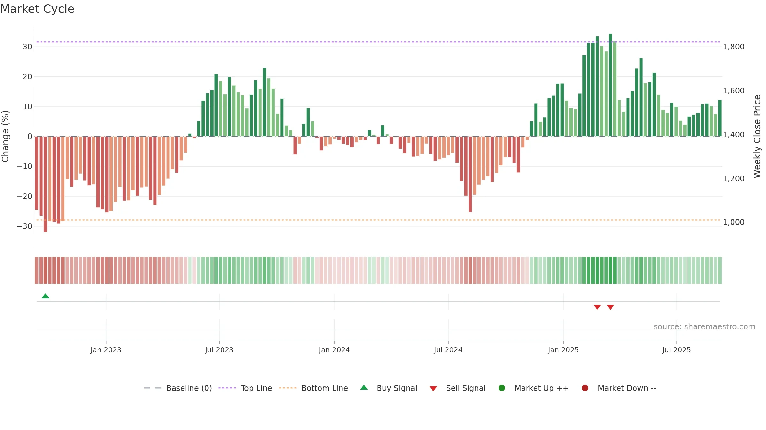Screen dimensions: 766x430
Task: Click the 1,600 price axis label
Action: (734, 91)
